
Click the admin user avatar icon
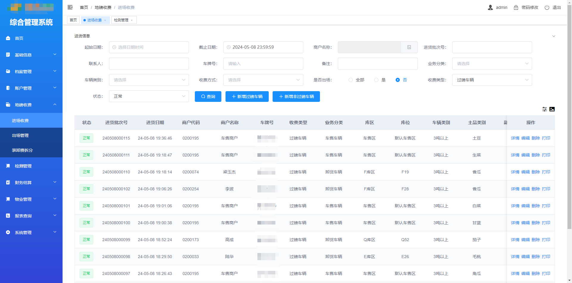click(x=490, y=7)
